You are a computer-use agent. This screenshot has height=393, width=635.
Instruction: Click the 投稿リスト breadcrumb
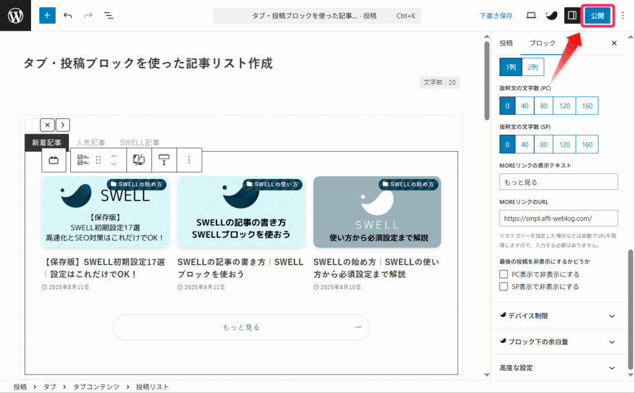pos(153,387)
